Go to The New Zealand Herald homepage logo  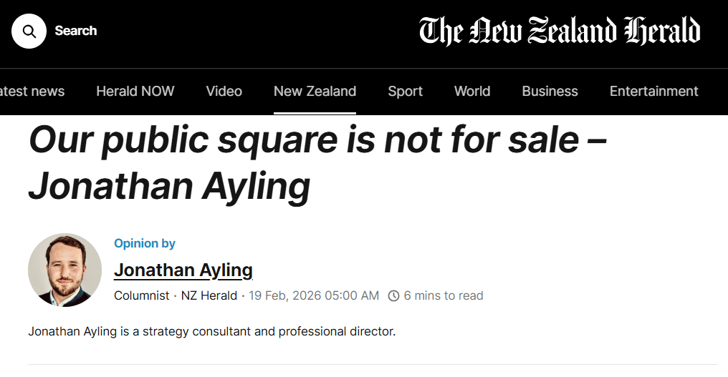[560, 31]
